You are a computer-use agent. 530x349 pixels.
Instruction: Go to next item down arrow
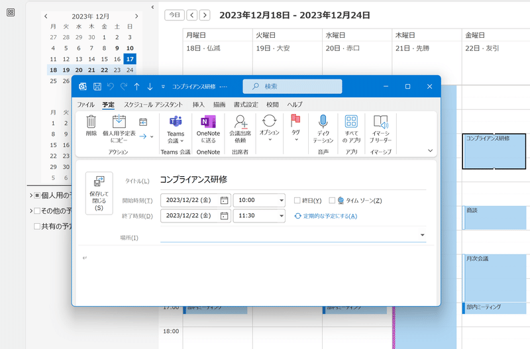[x=150, y=87]
